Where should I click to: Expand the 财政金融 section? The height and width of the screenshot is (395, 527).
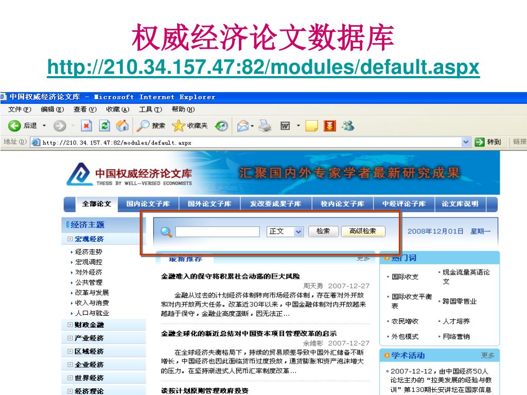tap(70, 325)
